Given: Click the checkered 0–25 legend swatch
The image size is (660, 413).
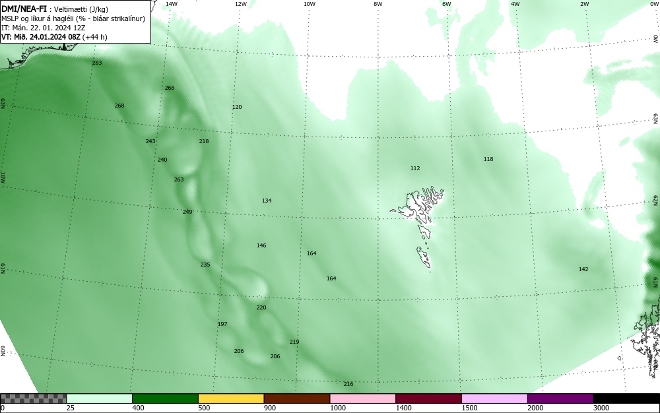Looking at the screenshot, I should pos(33,398).
